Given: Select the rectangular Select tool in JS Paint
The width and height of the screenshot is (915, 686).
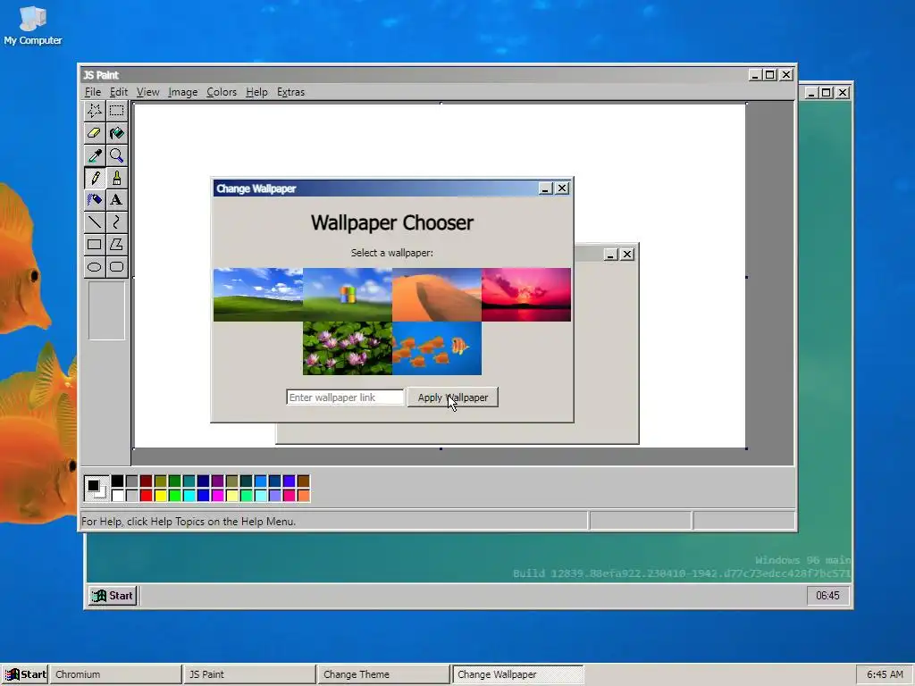Looking at the screenshot, I should [117, 111].
